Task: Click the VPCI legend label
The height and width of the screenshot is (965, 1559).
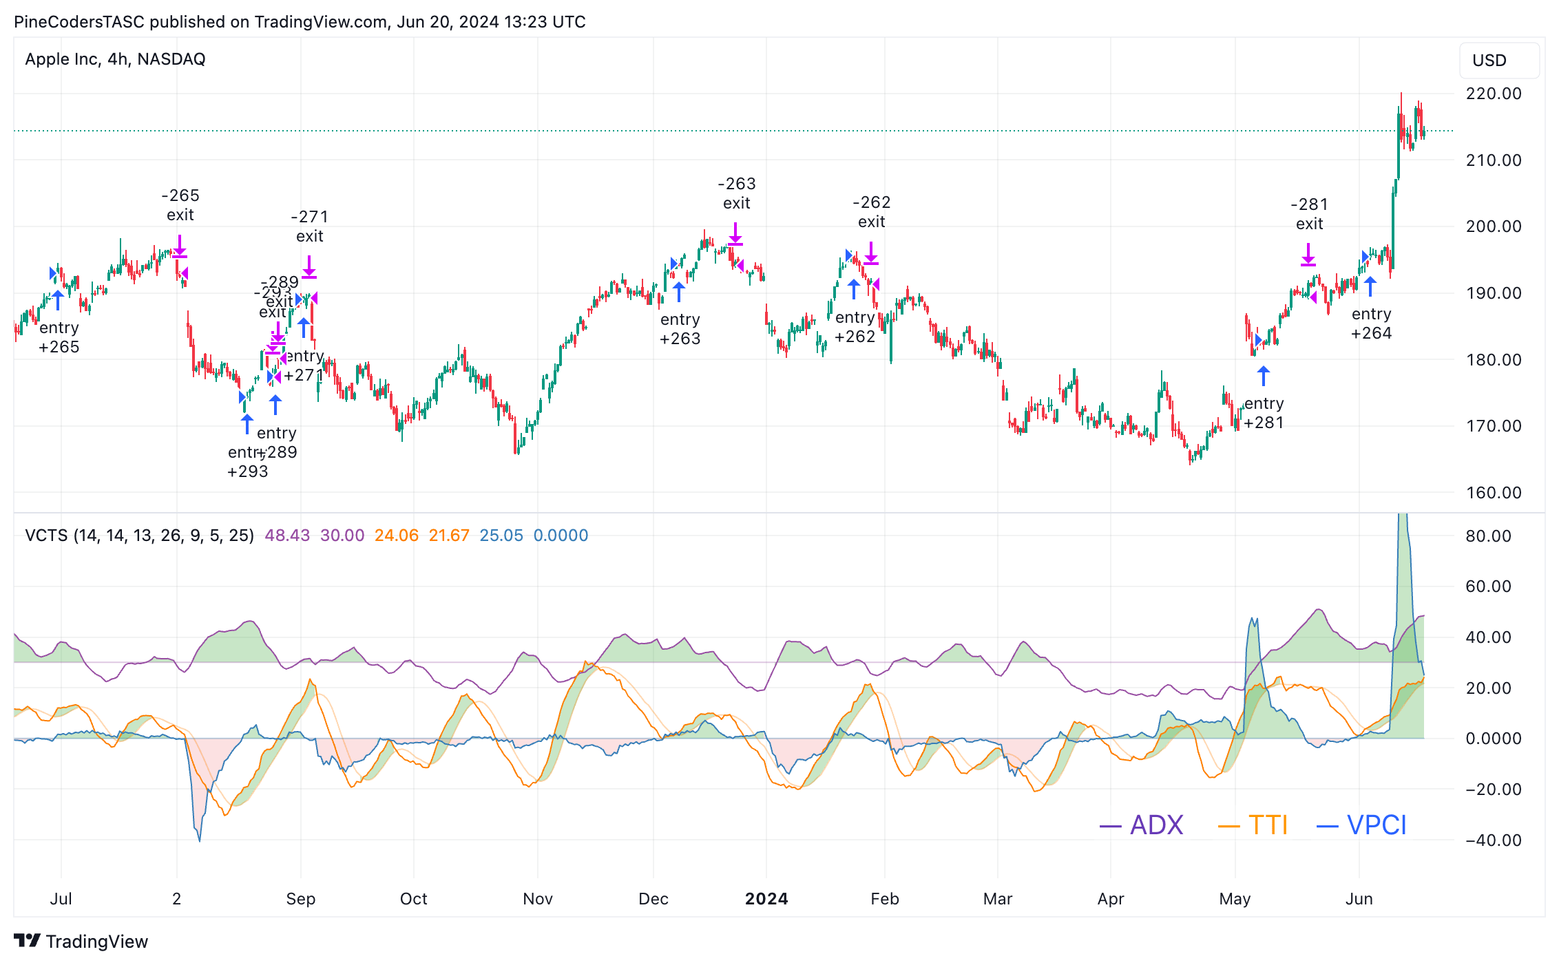Action: pos(1361,825)
